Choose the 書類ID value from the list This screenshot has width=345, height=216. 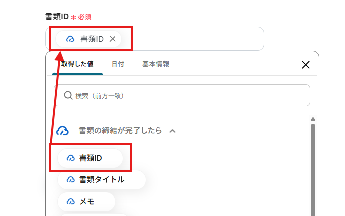point(90,158)
